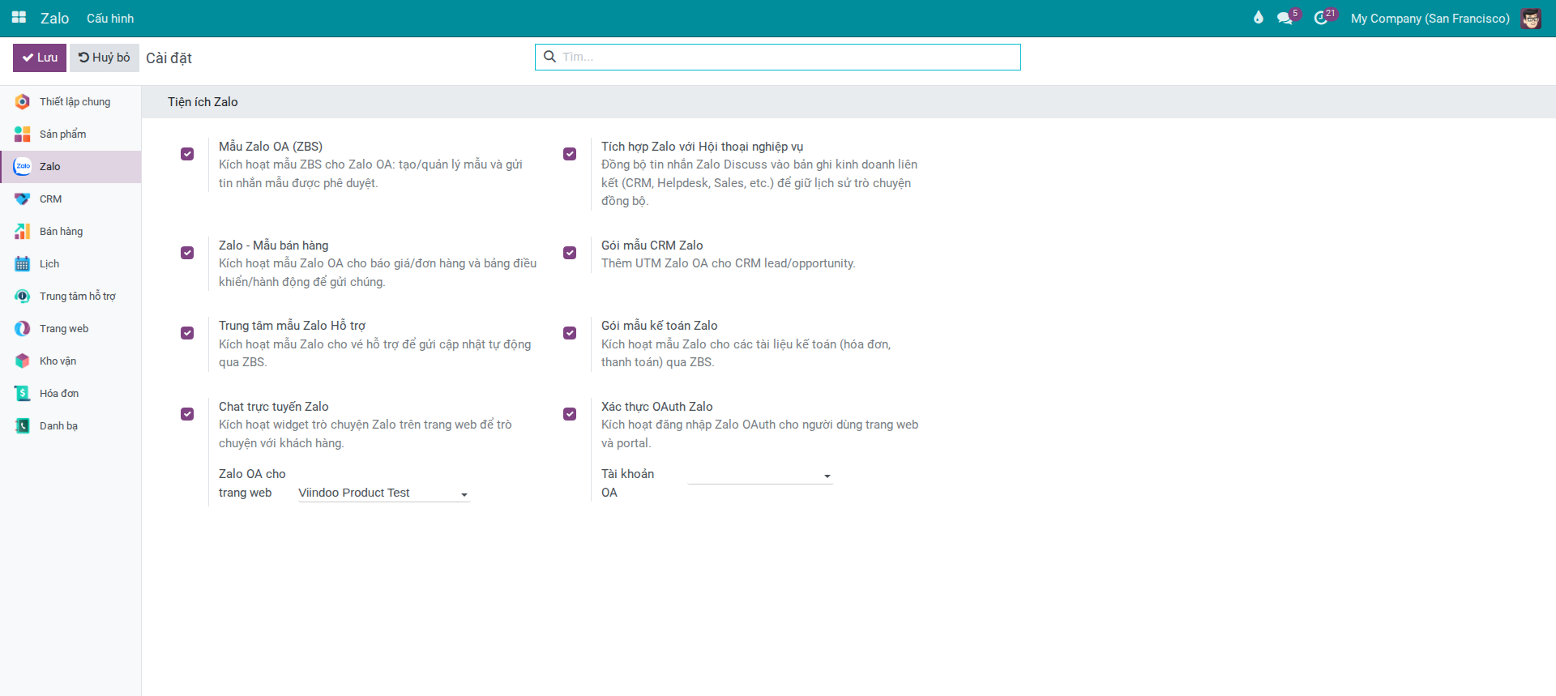1556x696 pixels.
Task: Click the Sản phẩm sidebar icon
Action: (23, 135)
